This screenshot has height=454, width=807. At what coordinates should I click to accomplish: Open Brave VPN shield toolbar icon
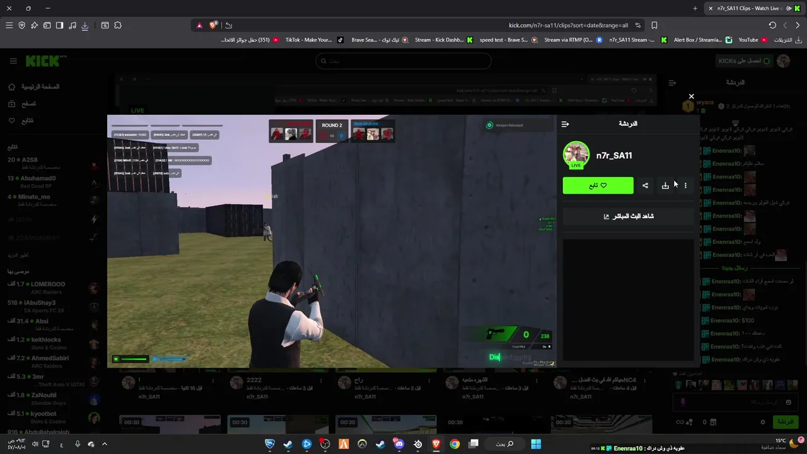[21, 25]
